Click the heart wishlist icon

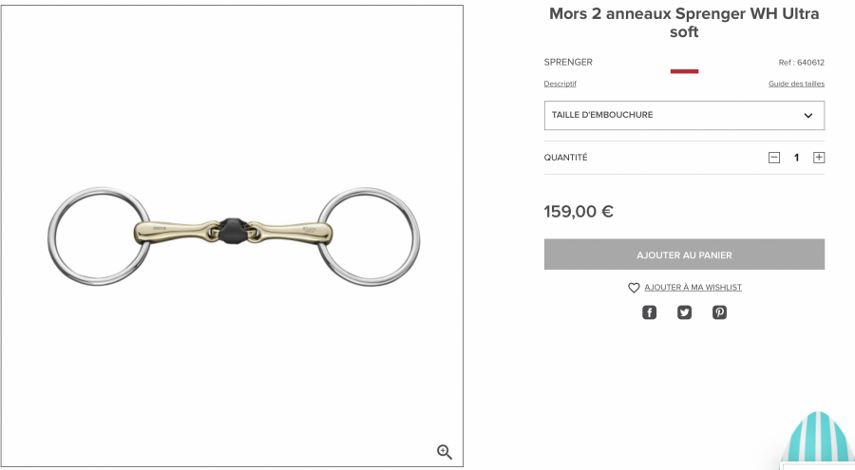pyautogui.click(x=634, y=288)
